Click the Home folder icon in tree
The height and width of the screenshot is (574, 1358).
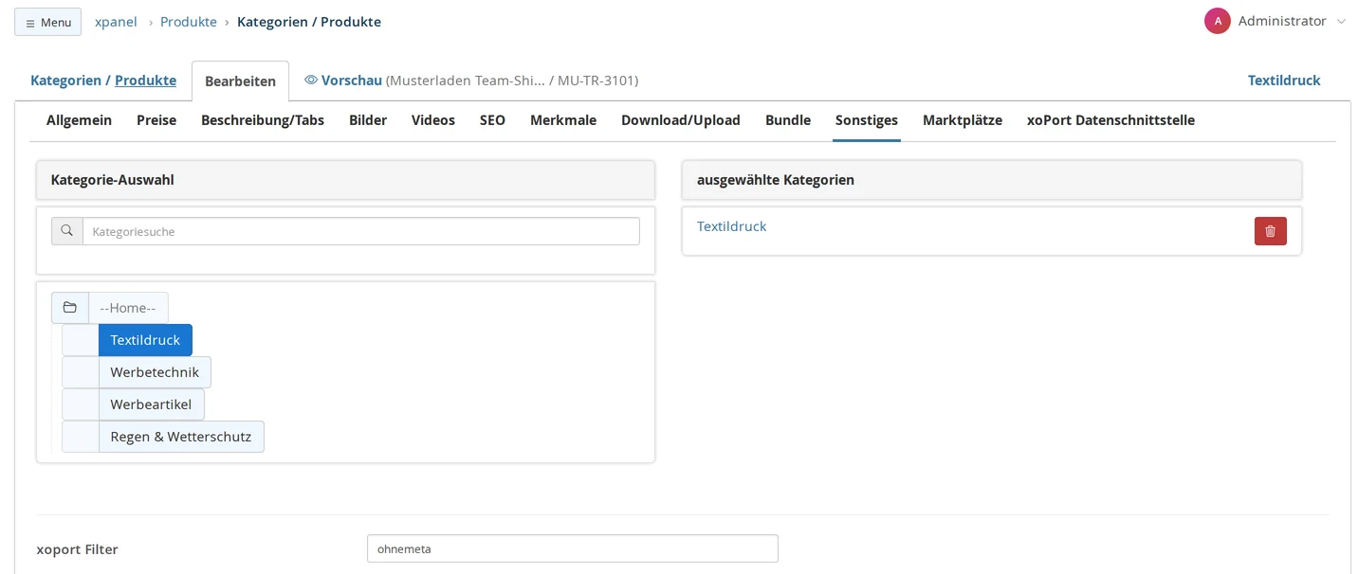[70, 308]
